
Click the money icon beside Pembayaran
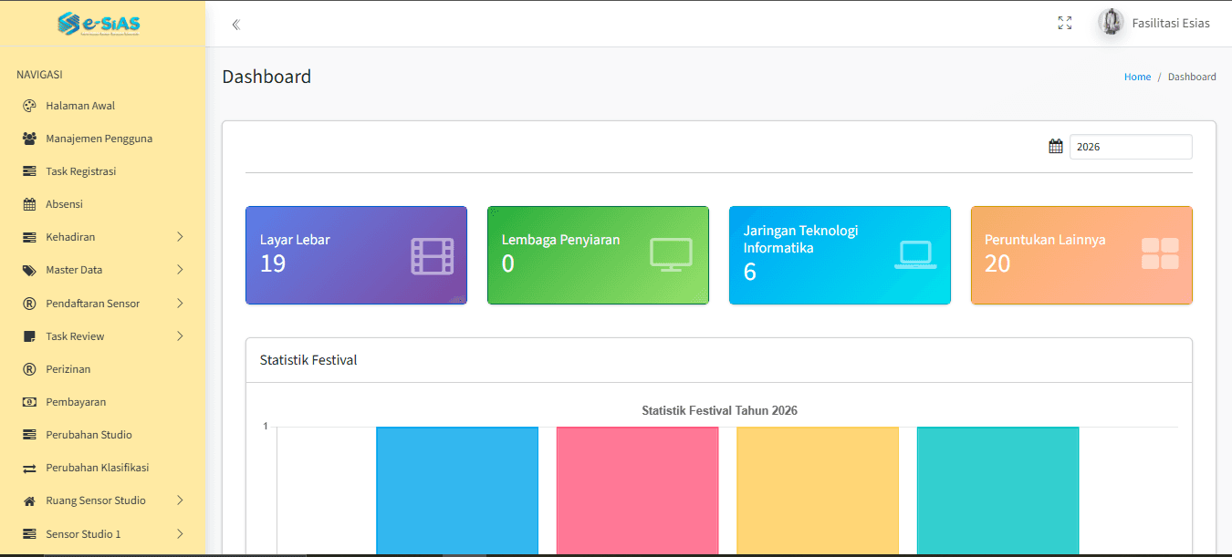(29, 402)
